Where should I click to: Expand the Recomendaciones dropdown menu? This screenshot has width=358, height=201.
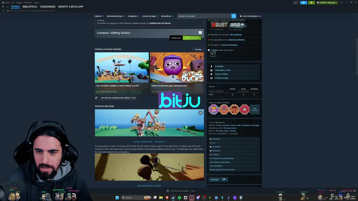pos(116,16)
